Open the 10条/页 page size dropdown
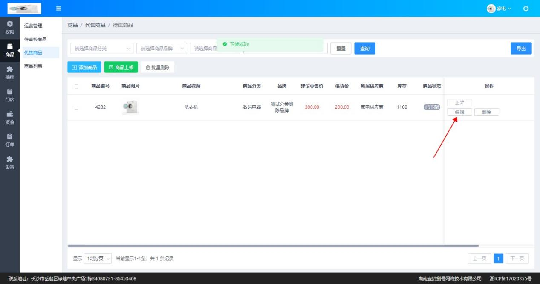 (98, 258)
